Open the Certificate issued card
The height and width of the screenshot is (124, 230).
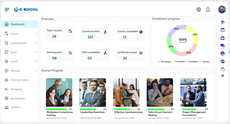pos(130,55)
